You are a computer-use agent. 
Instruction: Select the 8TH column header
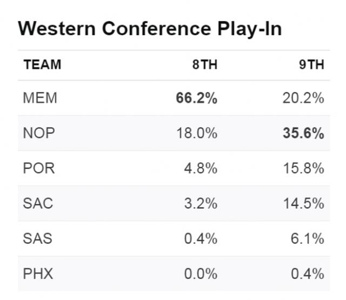pyautogui.click(x=205, y=65)
